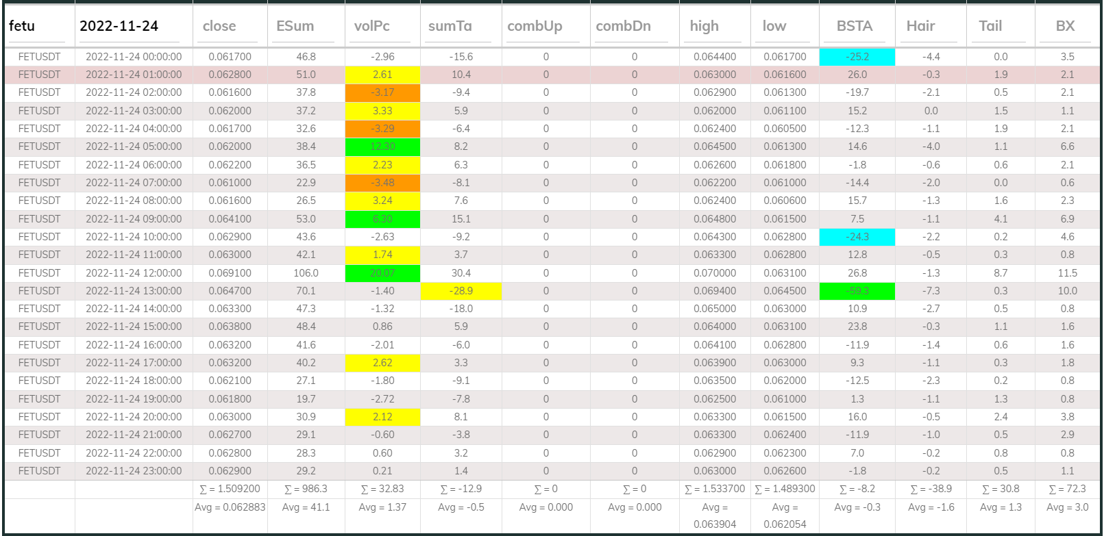This screenshot has width=1104, height=536.
Task: Click the 11.5 BX value
Action: 1068,273
